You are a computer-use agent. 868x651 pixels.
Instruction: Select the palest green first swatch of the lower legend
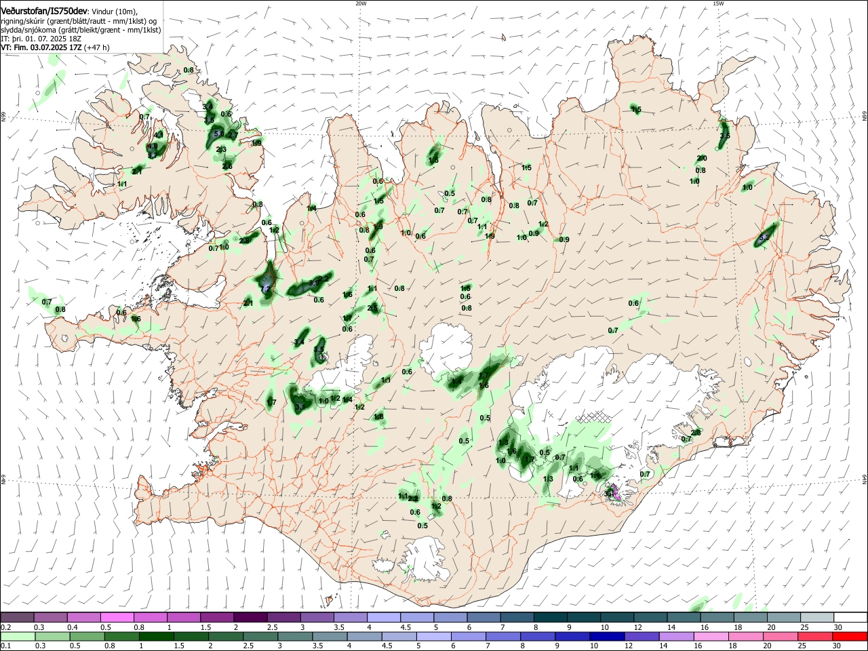[x=17, y=636]
